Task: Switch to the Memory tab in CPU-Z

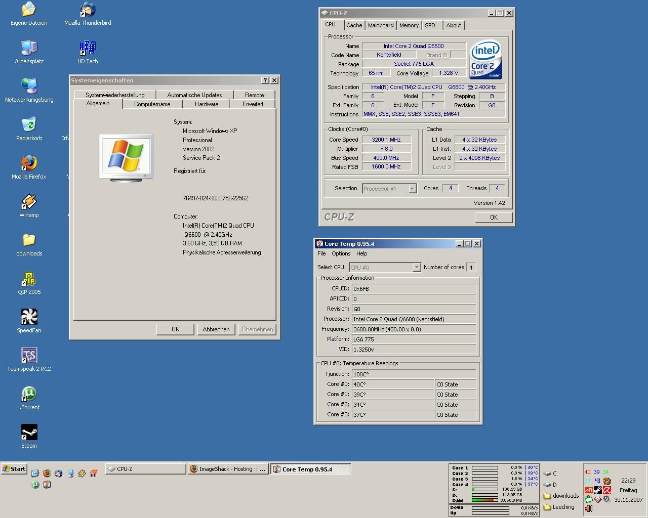Action: (x=409, y=25)
